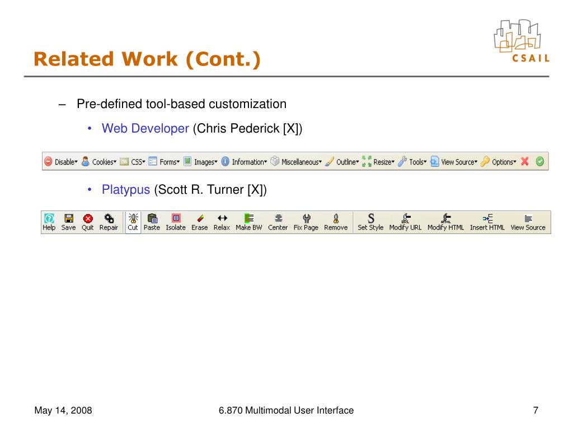Open the Web Developer link
573x430 pixels.
(145, 128)
